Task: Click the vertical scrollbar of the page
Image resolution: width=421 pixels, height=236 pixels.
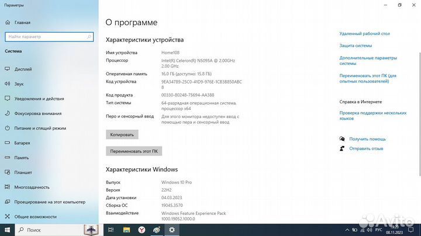Action: tap(419, 114)
